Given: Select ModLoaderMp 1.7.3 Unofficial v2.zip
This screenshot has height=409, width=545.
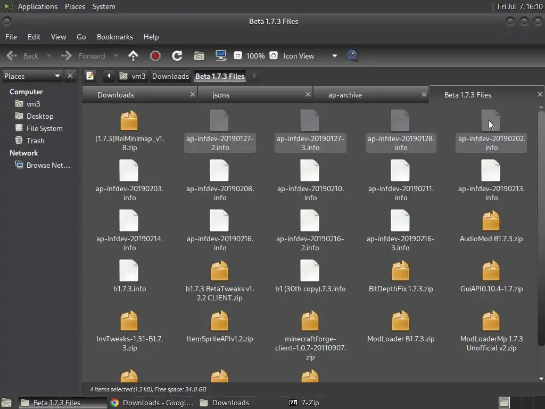Looking at the screenshot, I should (491, 331).
